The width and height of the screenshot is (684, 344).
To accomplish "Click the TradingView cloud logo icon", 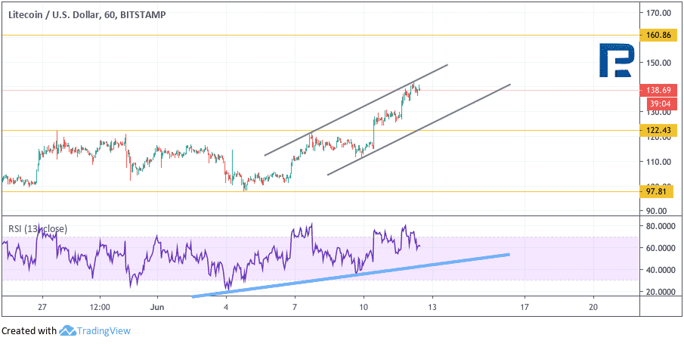I will [x=67, y=330].
